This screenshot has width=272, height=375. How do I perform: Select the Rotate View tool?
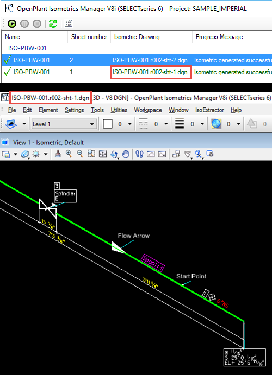click(x=114, y=154)
